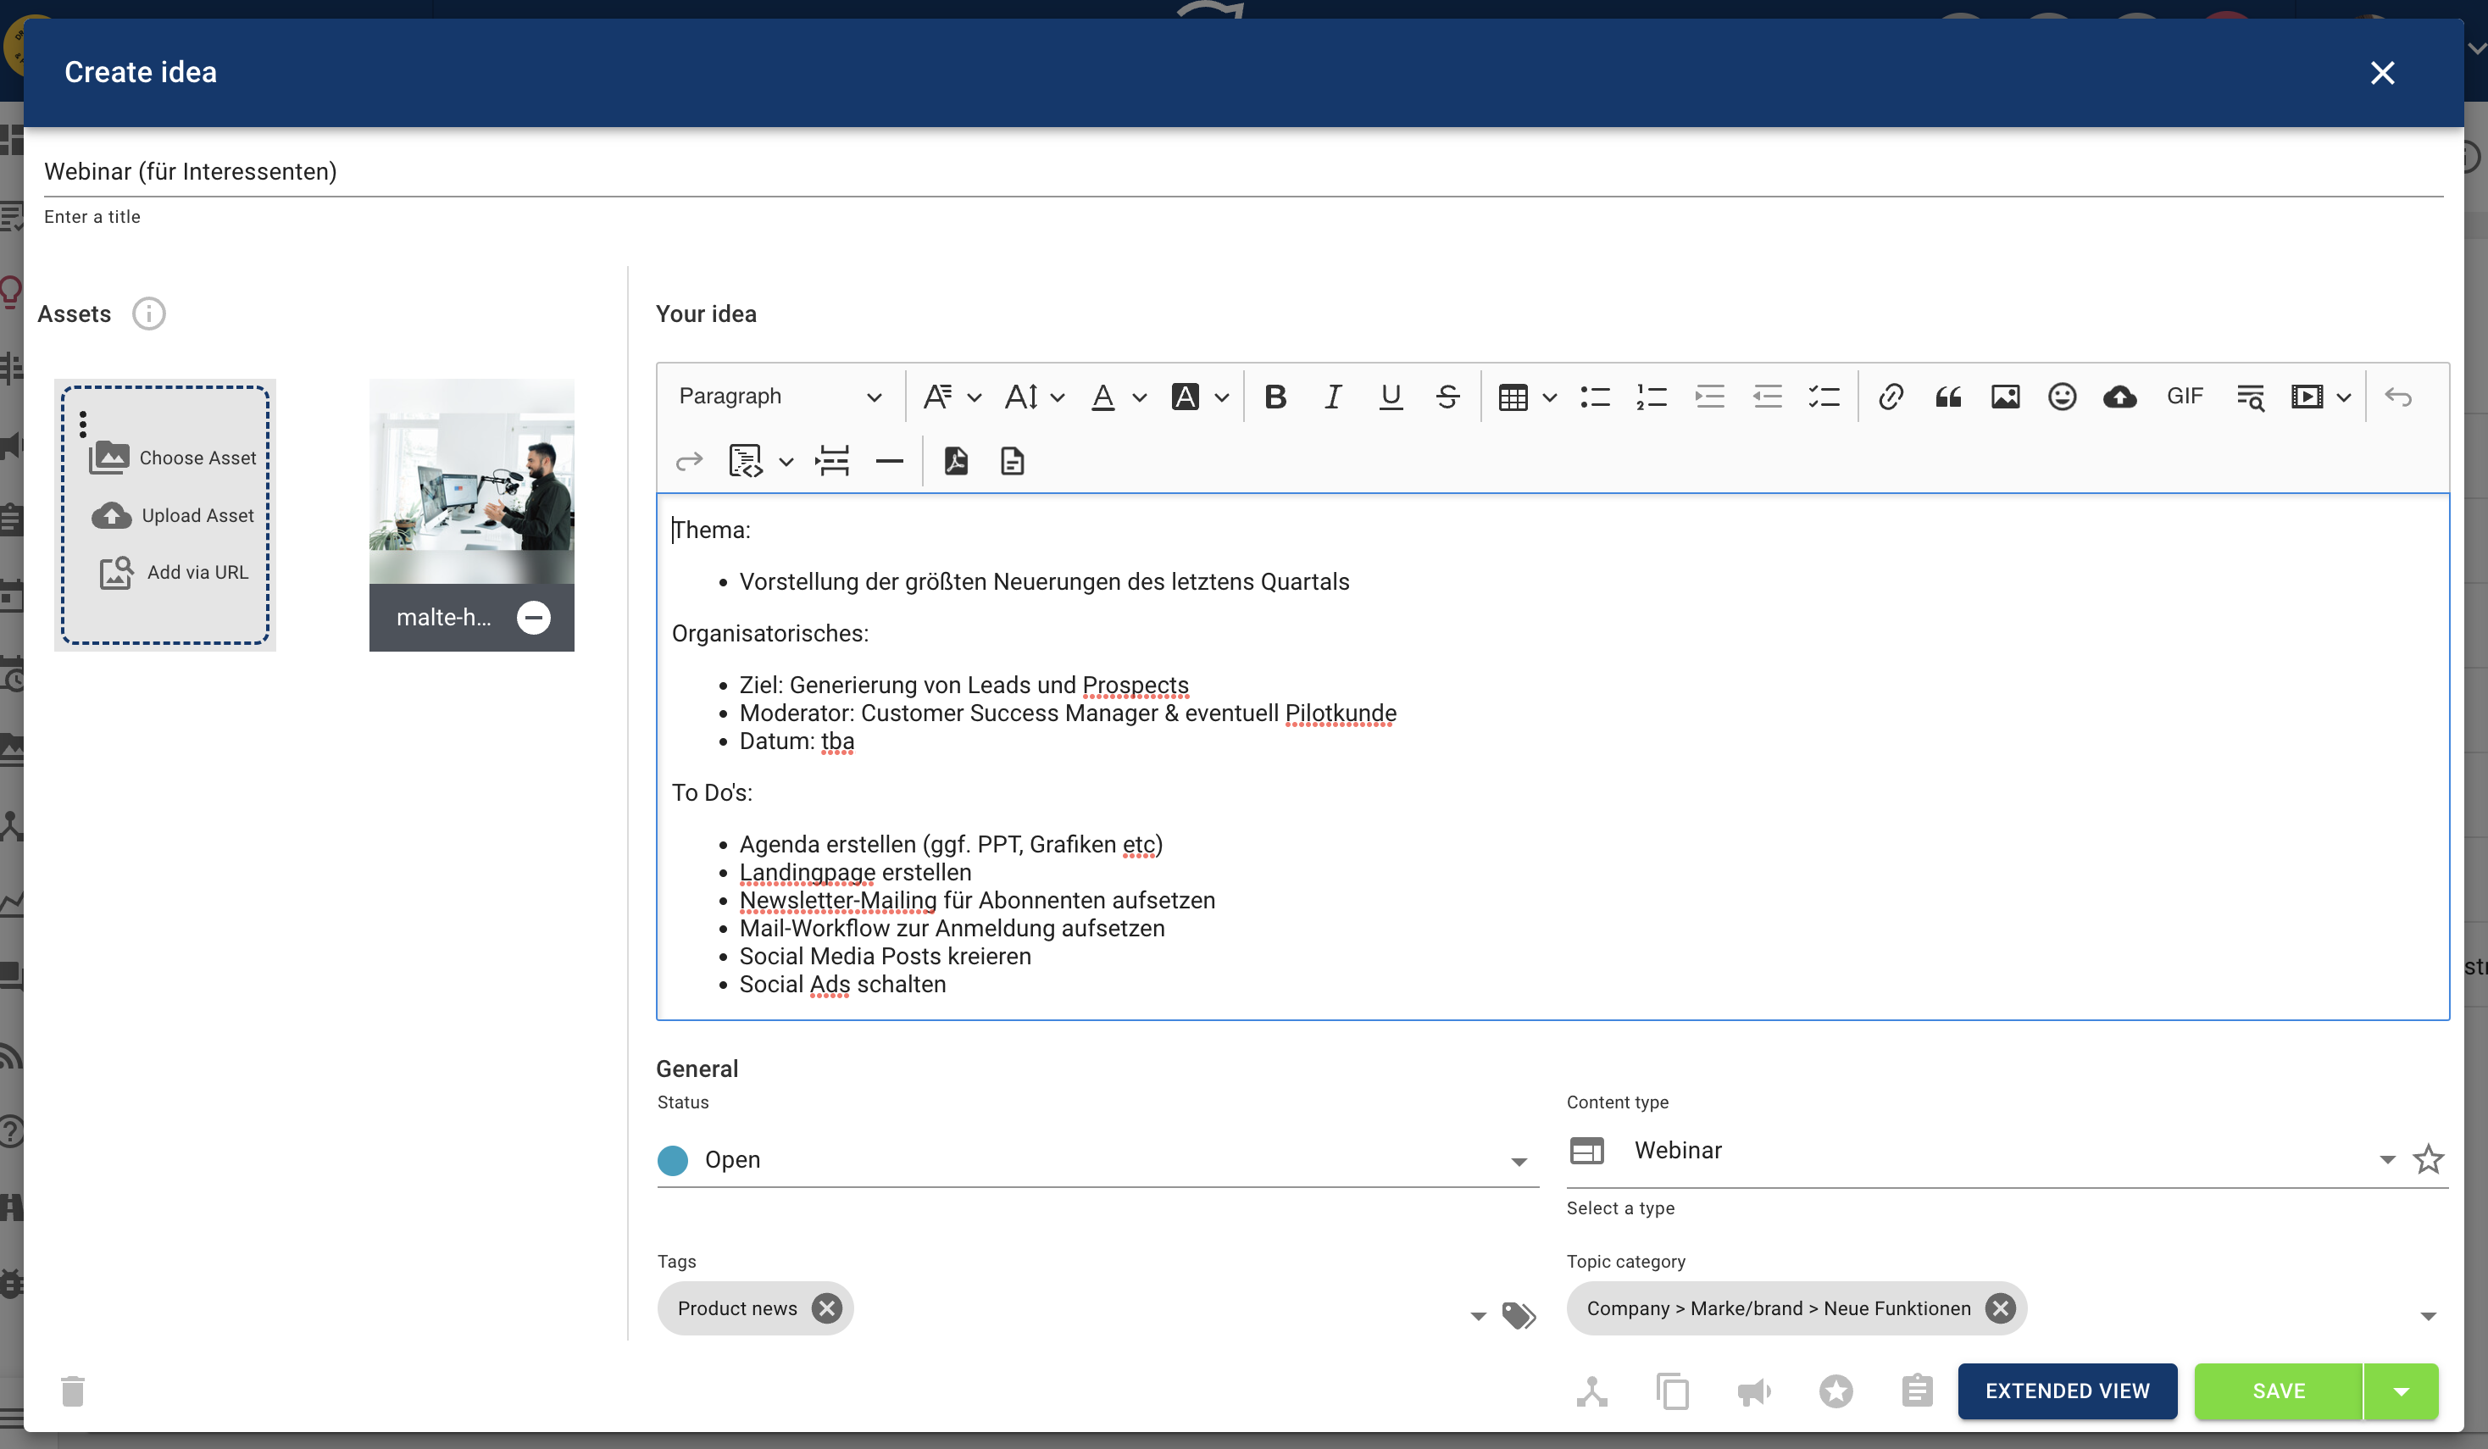
Task: Decrease indent of the paragraph
Action: click(x=1766, y=397)
